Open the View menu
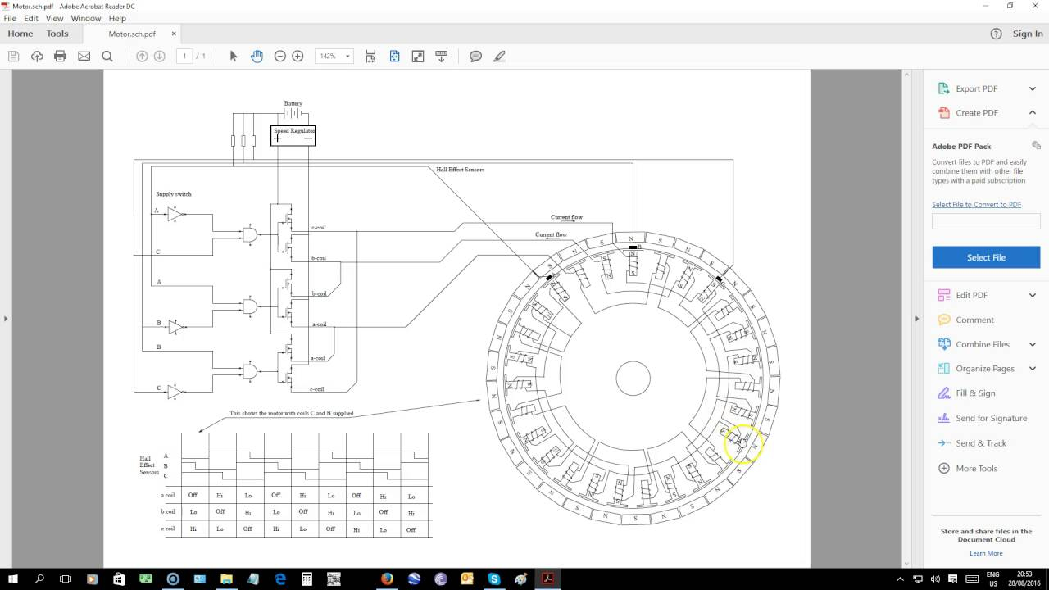 pos(54,18)
